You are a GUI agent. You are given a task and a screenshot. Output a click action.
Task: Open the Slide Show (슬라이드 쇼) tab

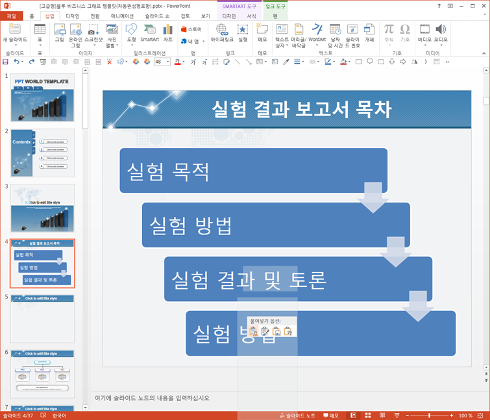[157, 16]
